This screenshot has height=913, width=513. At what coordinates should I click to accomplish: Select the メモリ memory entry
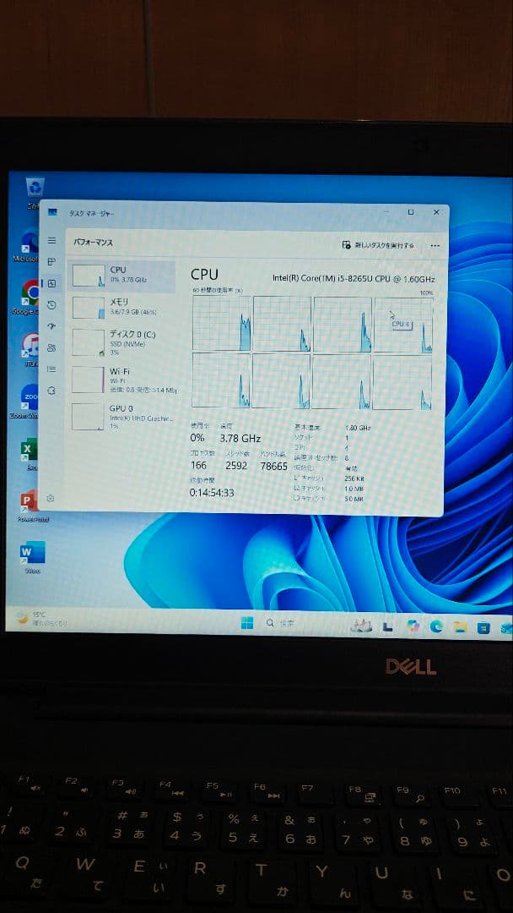[122, 308]
